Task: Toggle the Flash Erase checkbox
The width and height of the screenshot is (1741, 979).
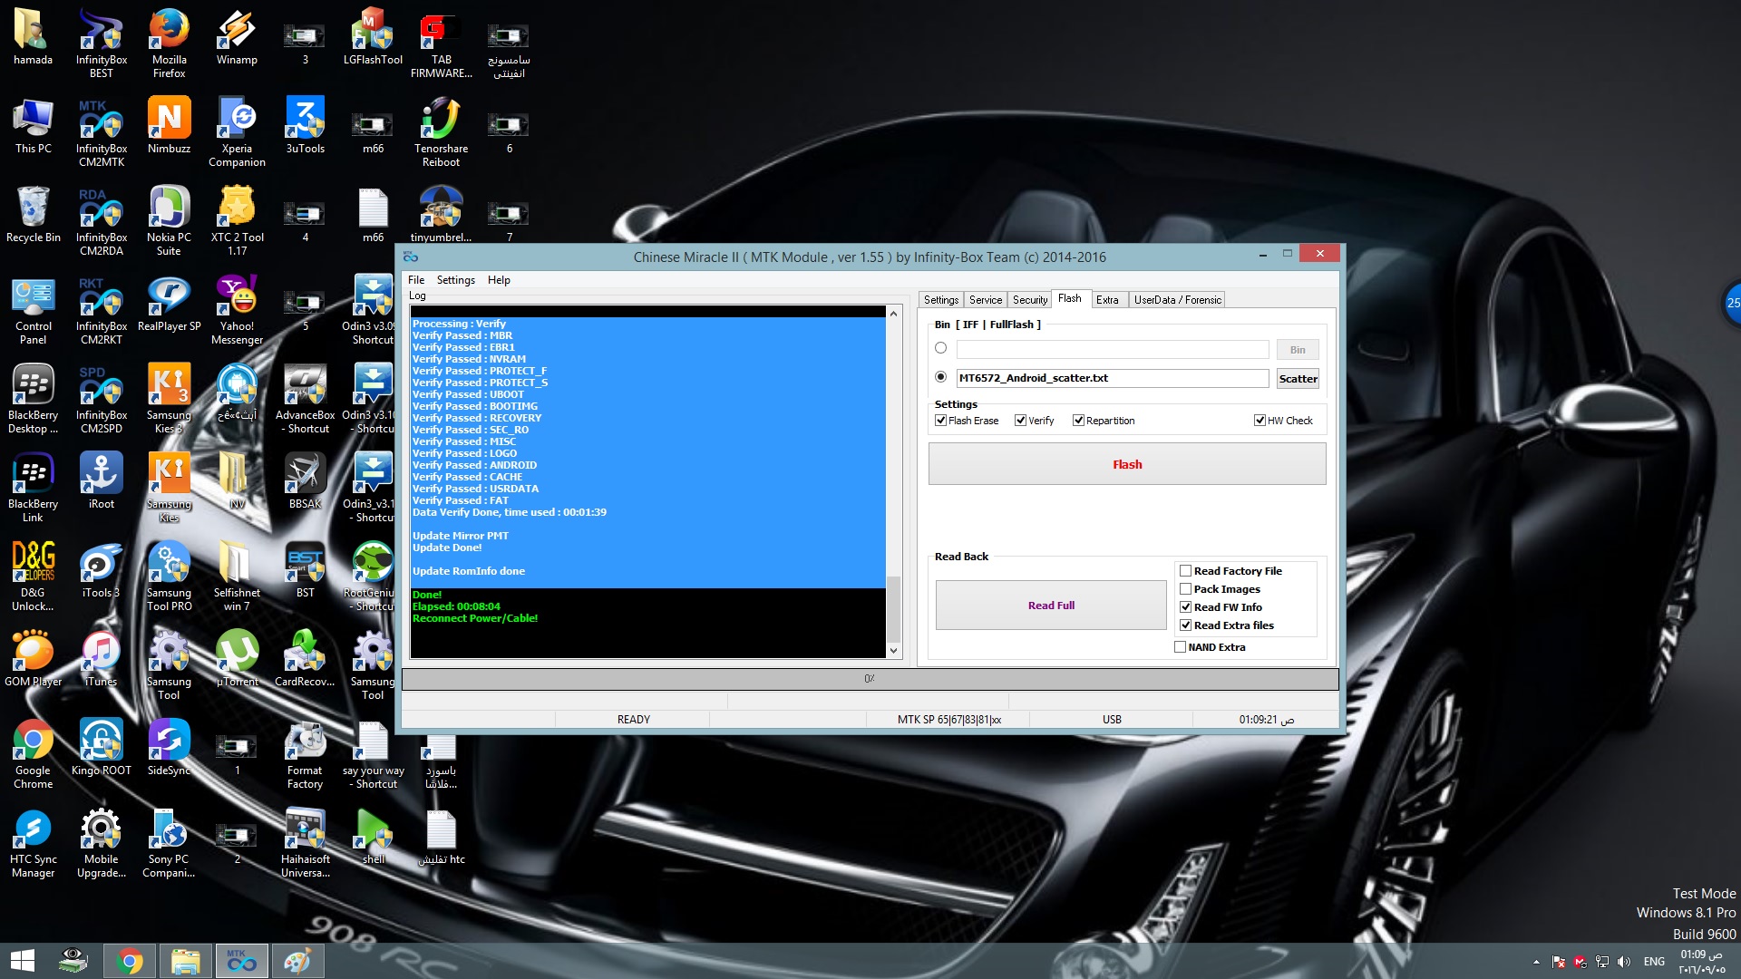Action: [940, 421]
